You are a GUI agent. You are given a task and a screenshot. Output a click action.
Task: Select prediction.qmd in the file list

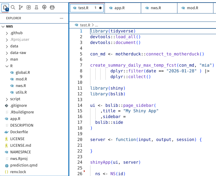point(24,165)
